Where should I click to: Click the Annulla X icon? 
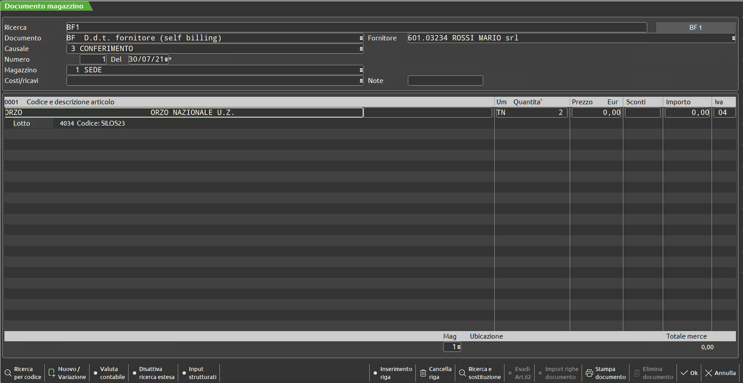(x=708, y=373)
